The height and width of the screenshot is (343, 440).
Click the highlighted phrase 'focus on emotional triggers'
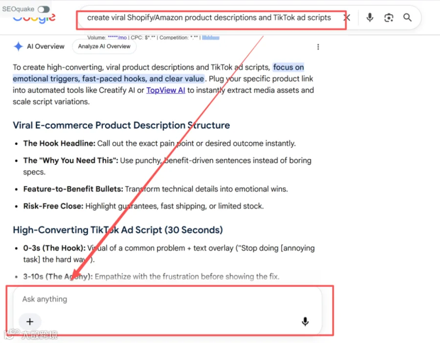[158, 73]
